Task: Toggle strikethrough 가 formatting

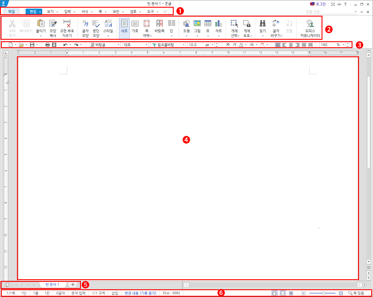Action: (251, 45)
